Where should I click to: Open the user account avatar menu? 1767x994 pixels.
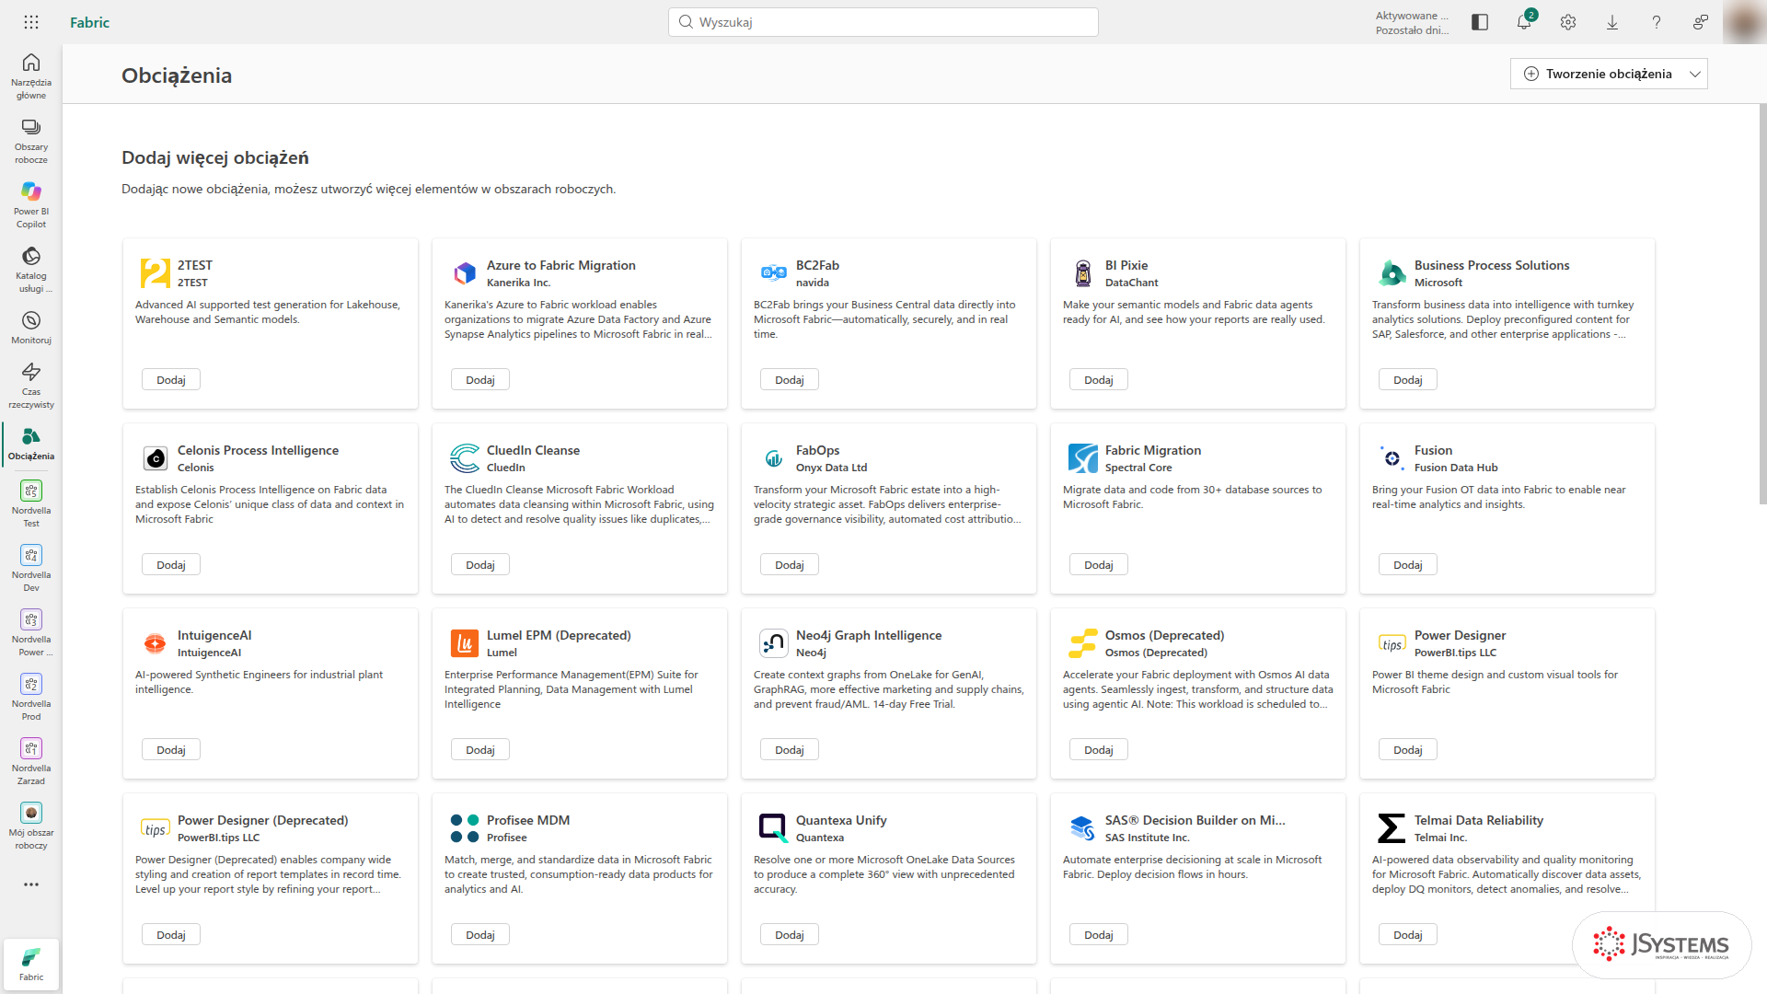tap(1743, 22)
